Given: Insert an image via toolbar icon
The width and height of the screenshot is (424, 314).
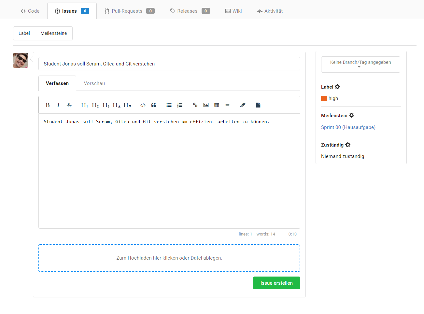Looking at the screenshot, I should coord(206,105).
